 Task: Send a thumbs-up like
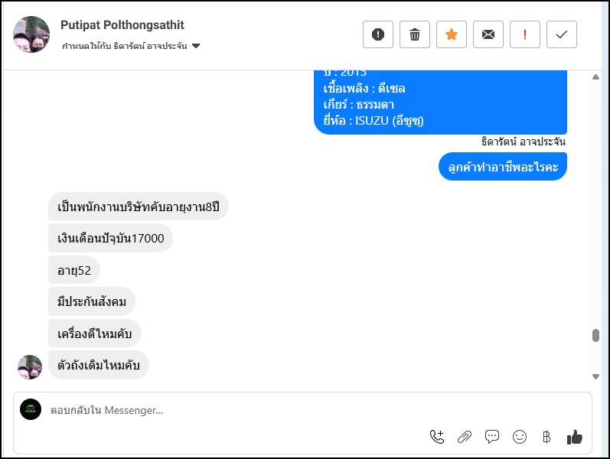point(575,437)
